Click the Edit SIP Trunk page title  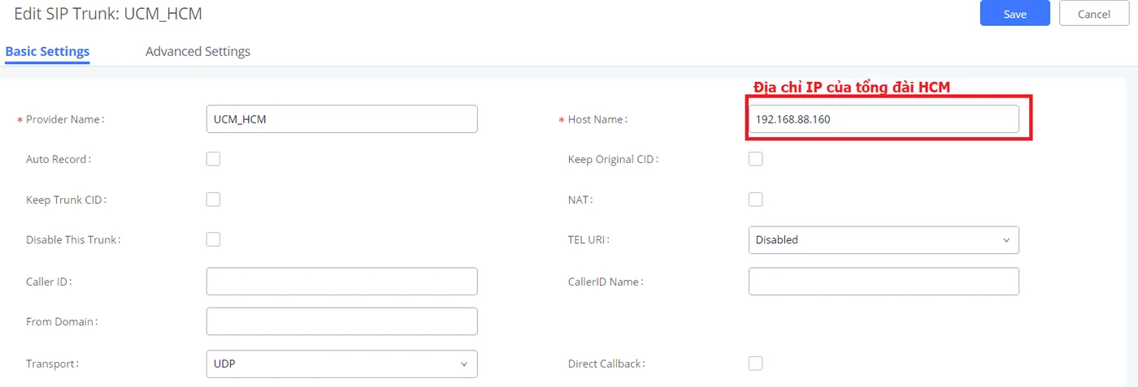(x=108, y=14)
